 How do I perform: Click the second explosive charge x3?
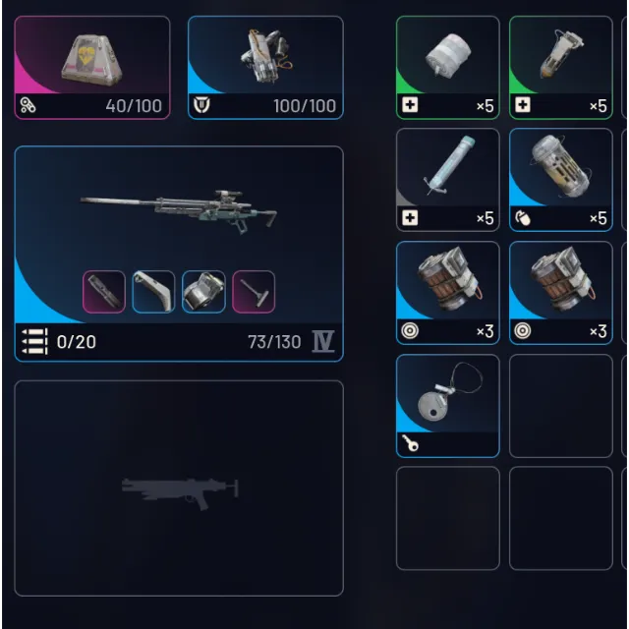[561, 293]
